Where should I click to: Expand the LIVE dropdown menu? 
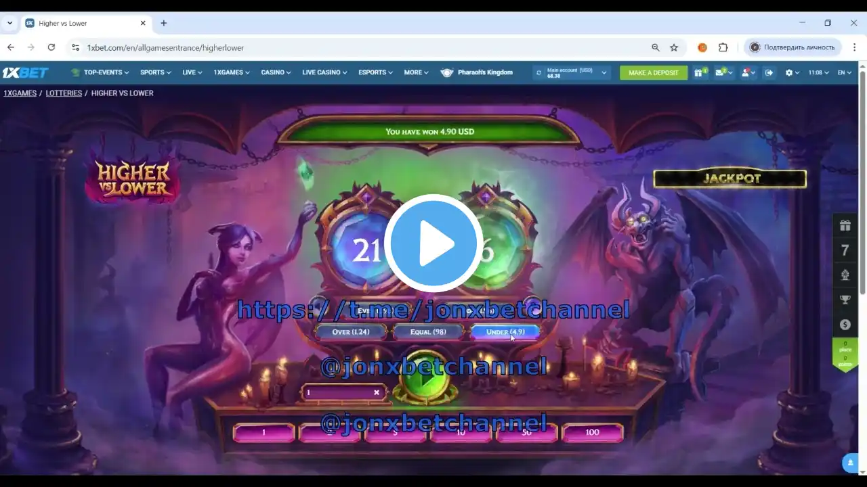pos(192,72)
